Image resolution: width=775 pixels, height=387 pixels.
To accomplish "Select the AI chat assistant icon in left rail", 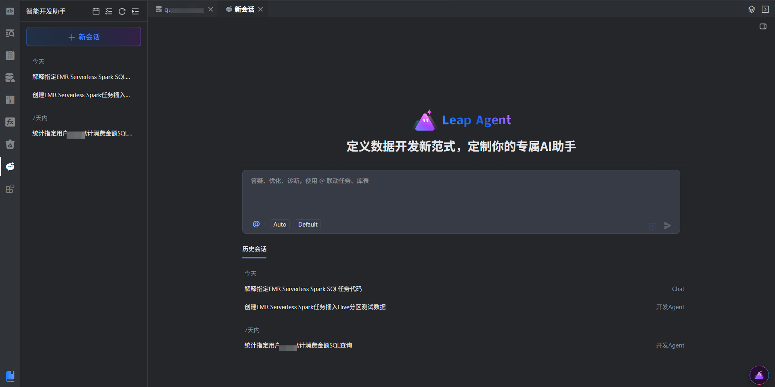I will click(x=10, y=166).
